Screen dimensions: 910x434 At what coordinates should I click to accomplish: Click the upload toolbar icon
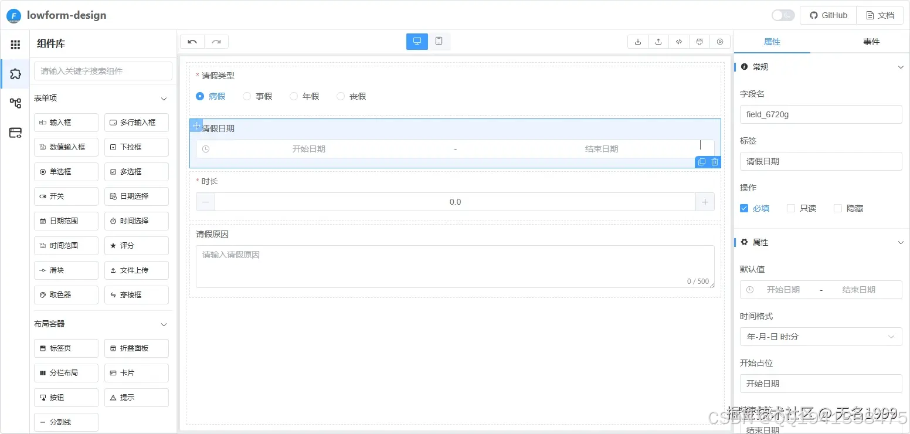click(x=658, y=42)
